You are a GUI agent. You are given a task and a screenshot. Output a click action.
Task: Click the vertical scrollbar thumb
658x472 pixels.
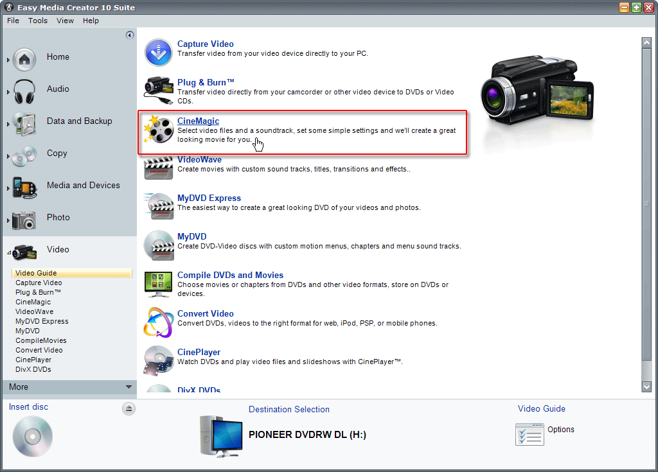646,204
